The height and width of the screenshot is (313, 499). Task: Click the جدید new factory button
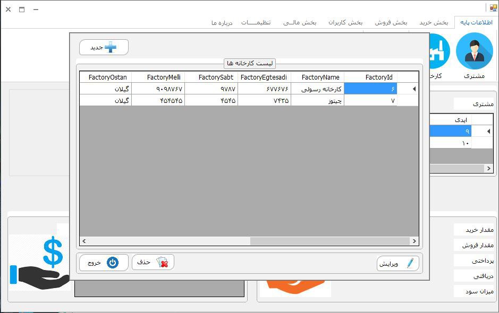pyautogui.click(x=104, y=47)
